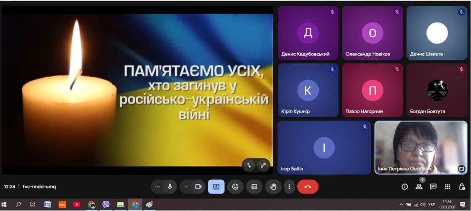Screen dimensions: 471x211
Task: Open the emoji reactions panel
Action: click(235, 187)
